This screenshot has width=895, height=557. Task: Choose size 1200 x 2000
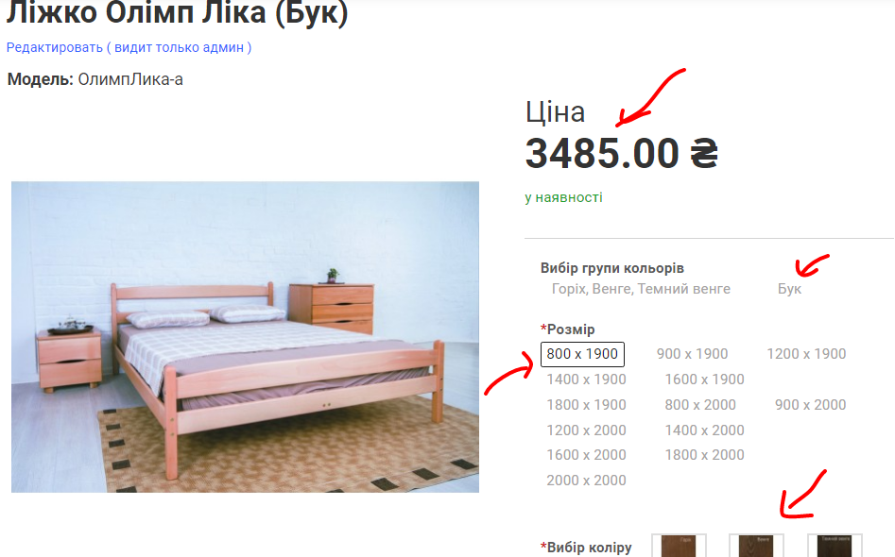pos(586,430)
